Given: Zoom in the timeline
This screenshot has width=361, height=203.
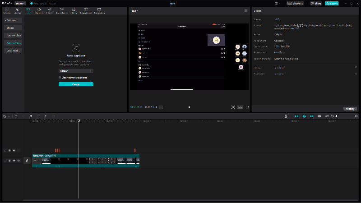Looking at the screenshot, I should (356, 116).
